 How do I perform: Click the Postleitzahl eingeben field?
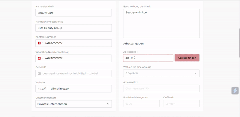tap(141, 104)
